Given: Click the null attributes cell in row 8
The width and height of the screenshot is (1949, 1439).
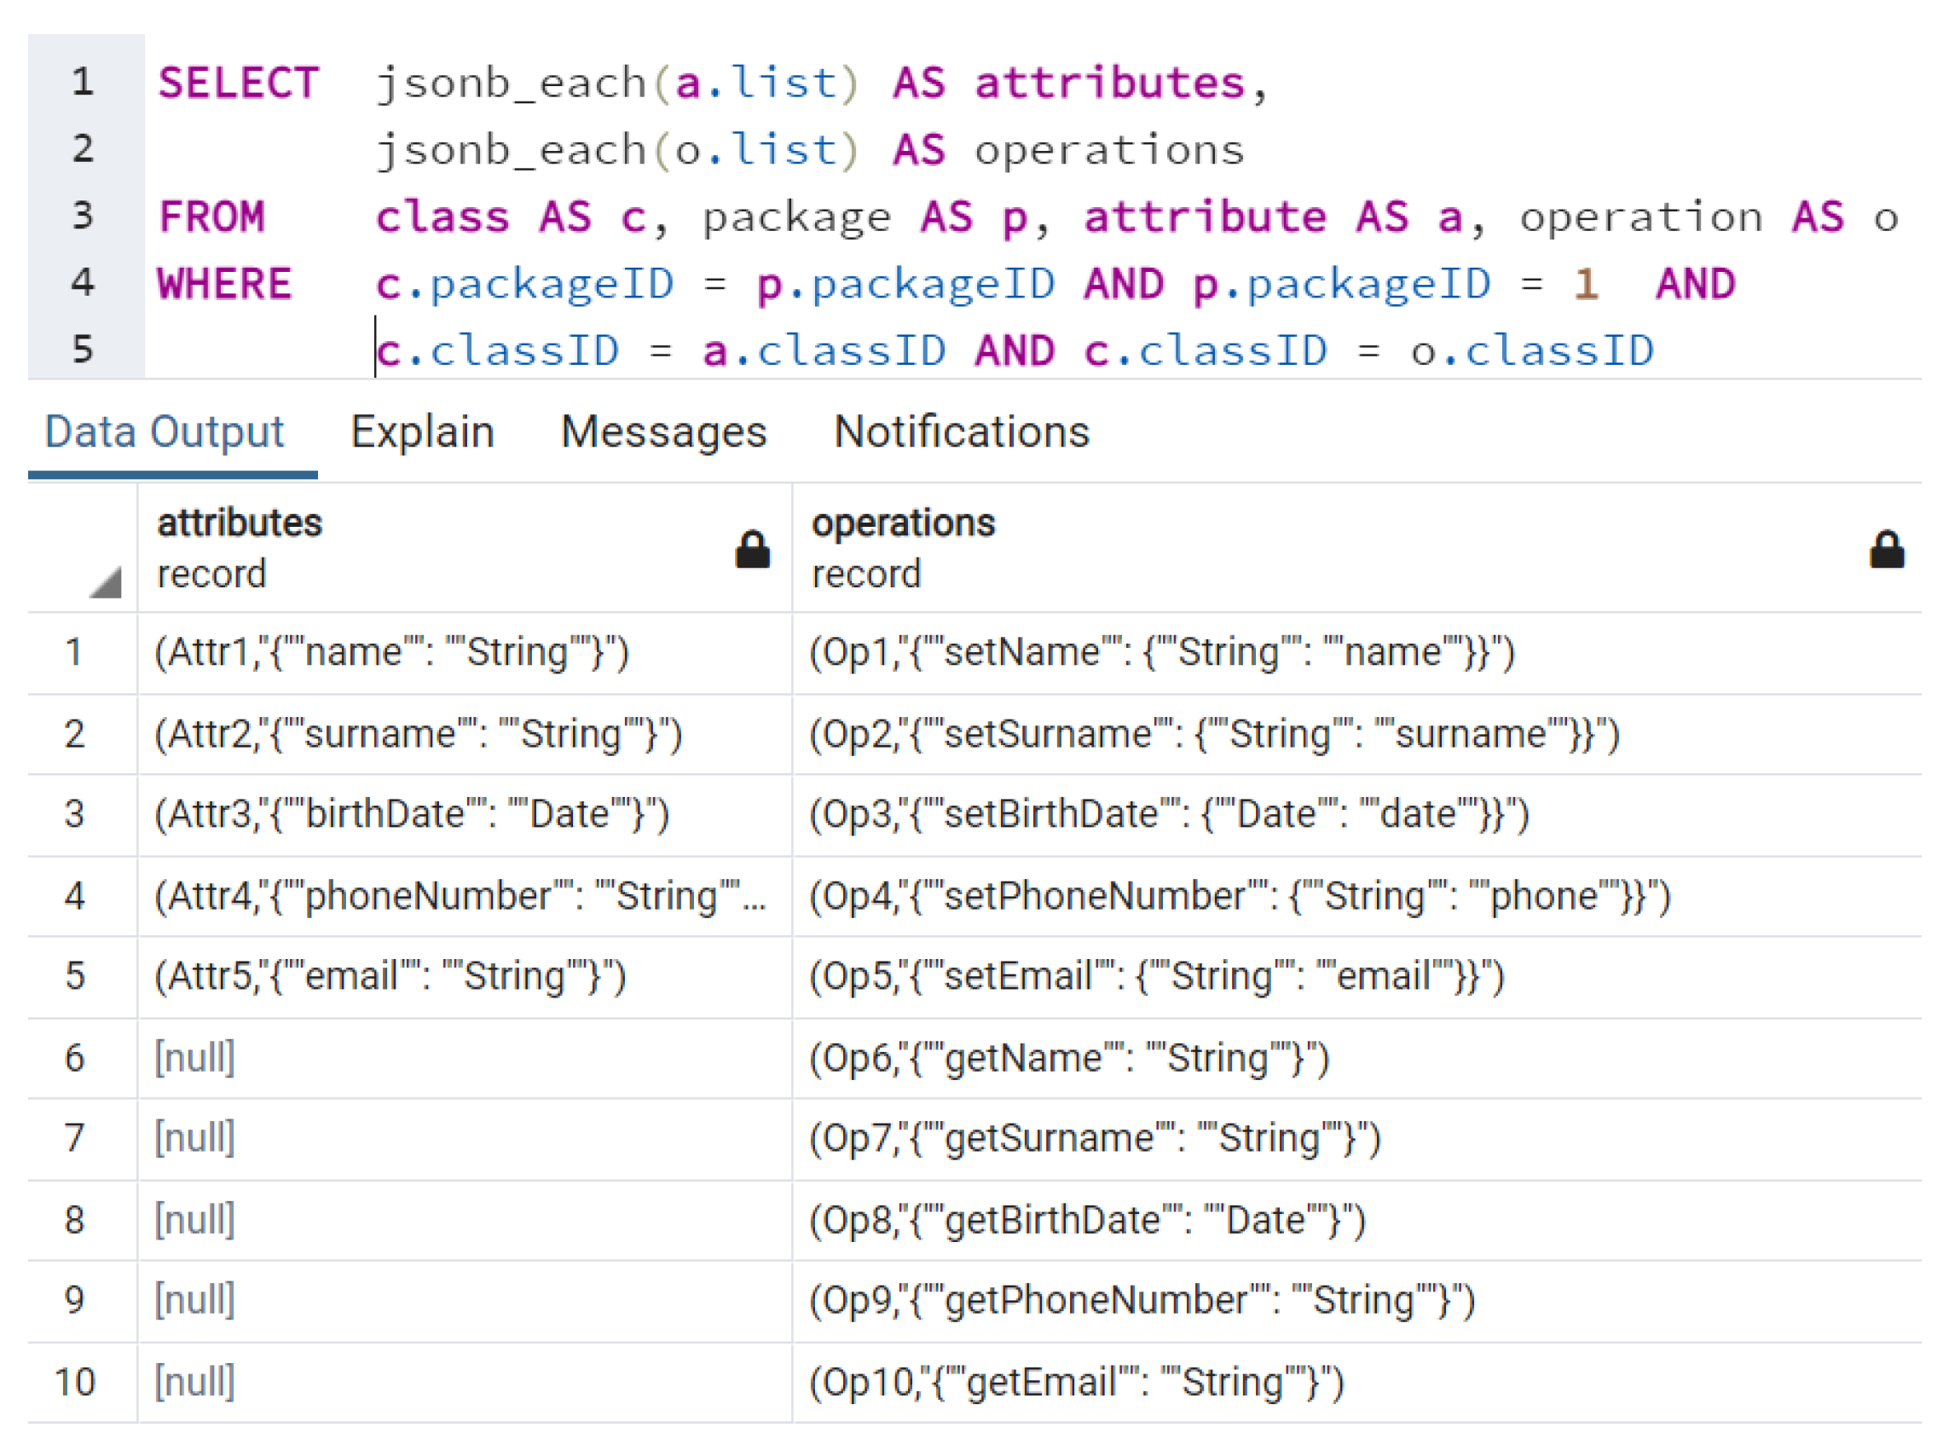Looking at the screenshot, I should (195, 1221).
